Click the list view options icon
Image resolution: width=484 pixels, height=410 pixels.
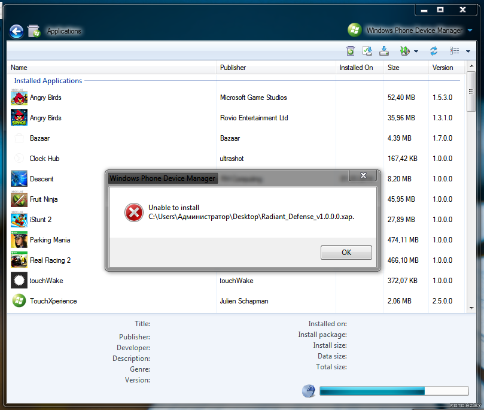point(454,51)
